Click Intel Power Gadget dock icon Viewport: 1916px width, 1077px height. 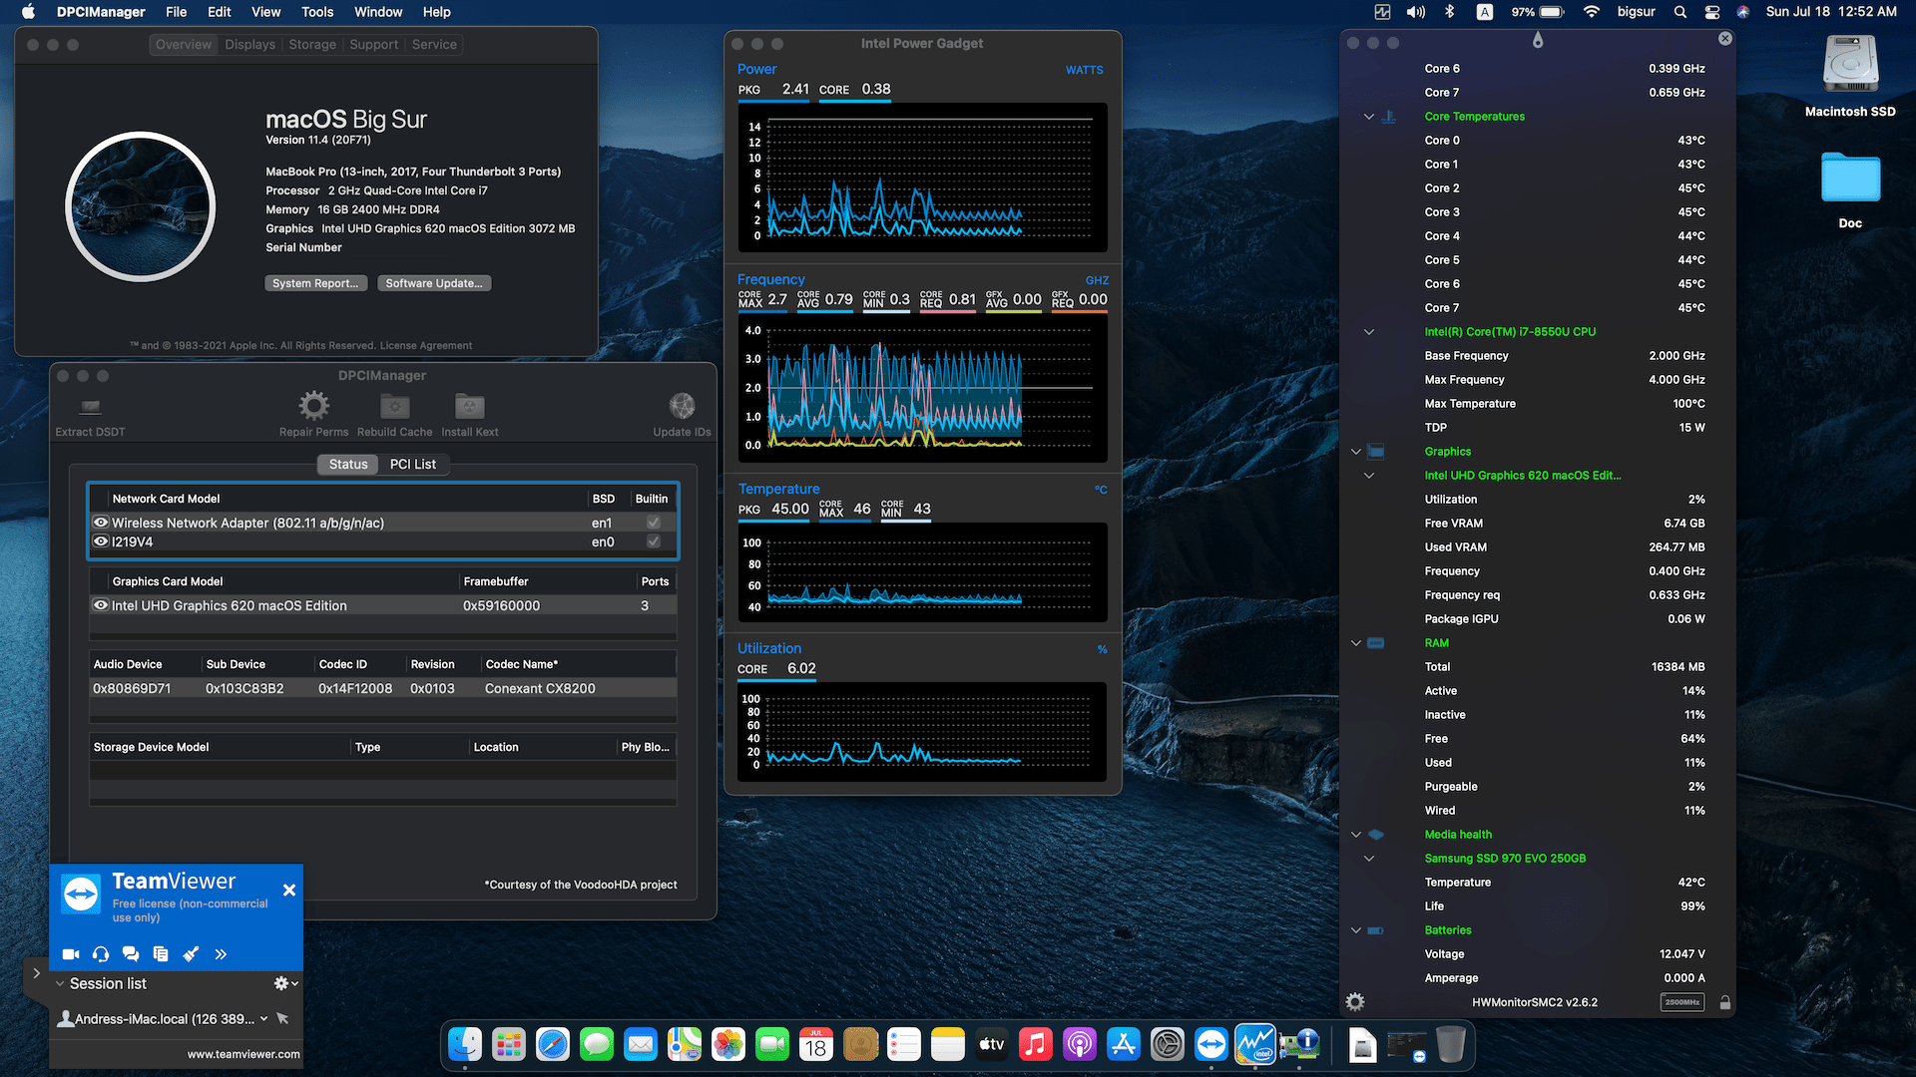pyautogui.click(x=1255, y=1045)
